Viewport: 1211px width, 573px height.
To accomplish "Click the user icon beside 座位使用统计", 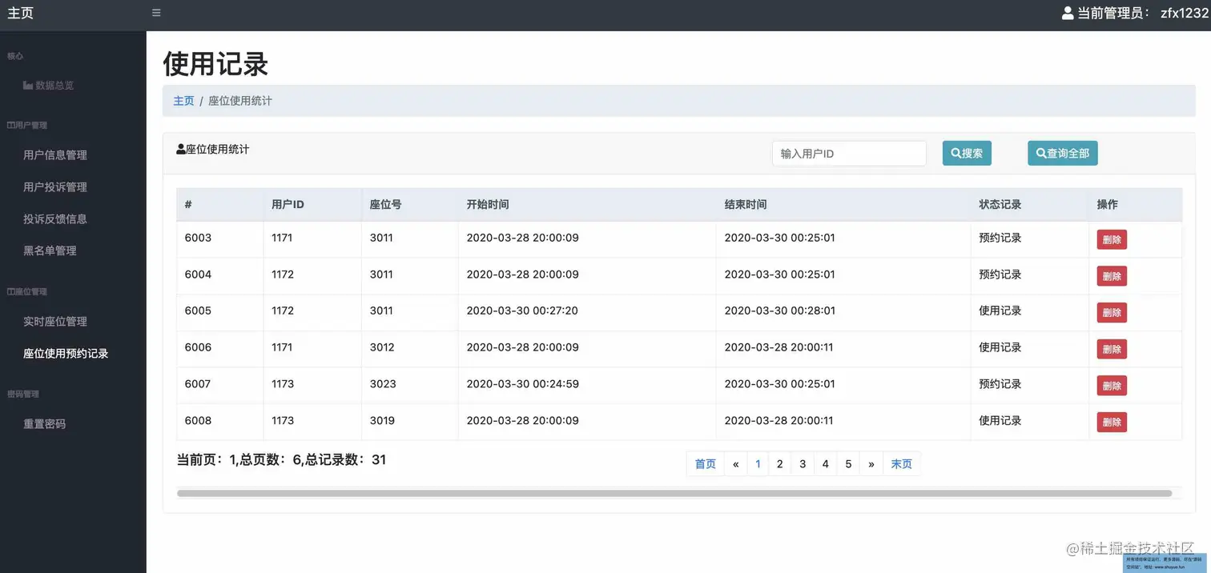I will tap(181, 149).
